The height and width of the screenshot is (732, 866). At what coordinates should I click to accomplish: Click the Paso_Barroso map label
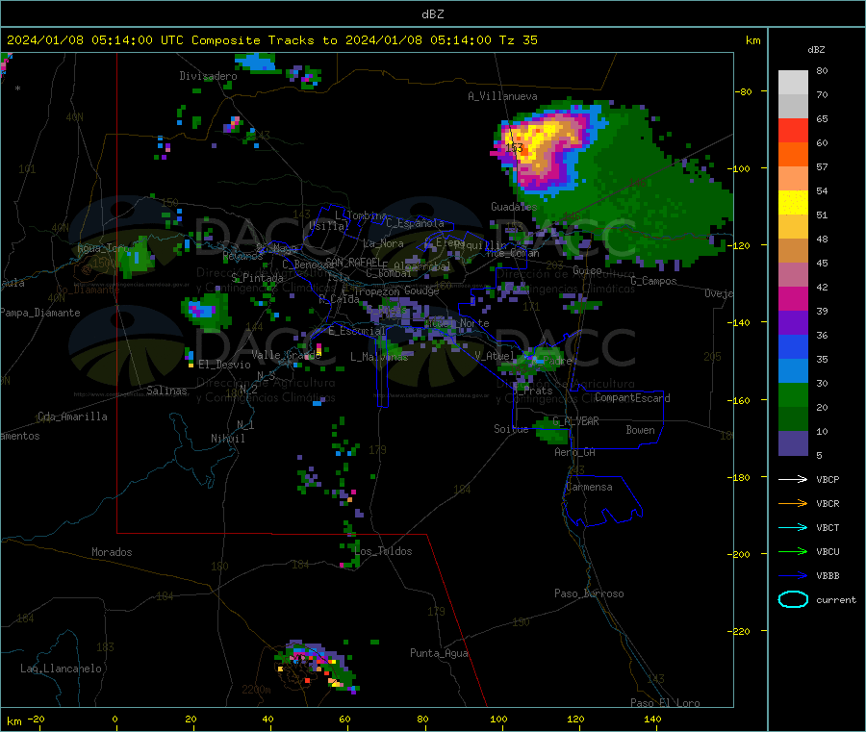coord(589,593)
